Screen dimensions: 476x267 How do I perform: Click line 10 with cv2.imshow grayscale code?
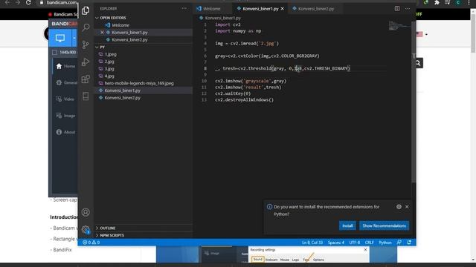point(251,81)
